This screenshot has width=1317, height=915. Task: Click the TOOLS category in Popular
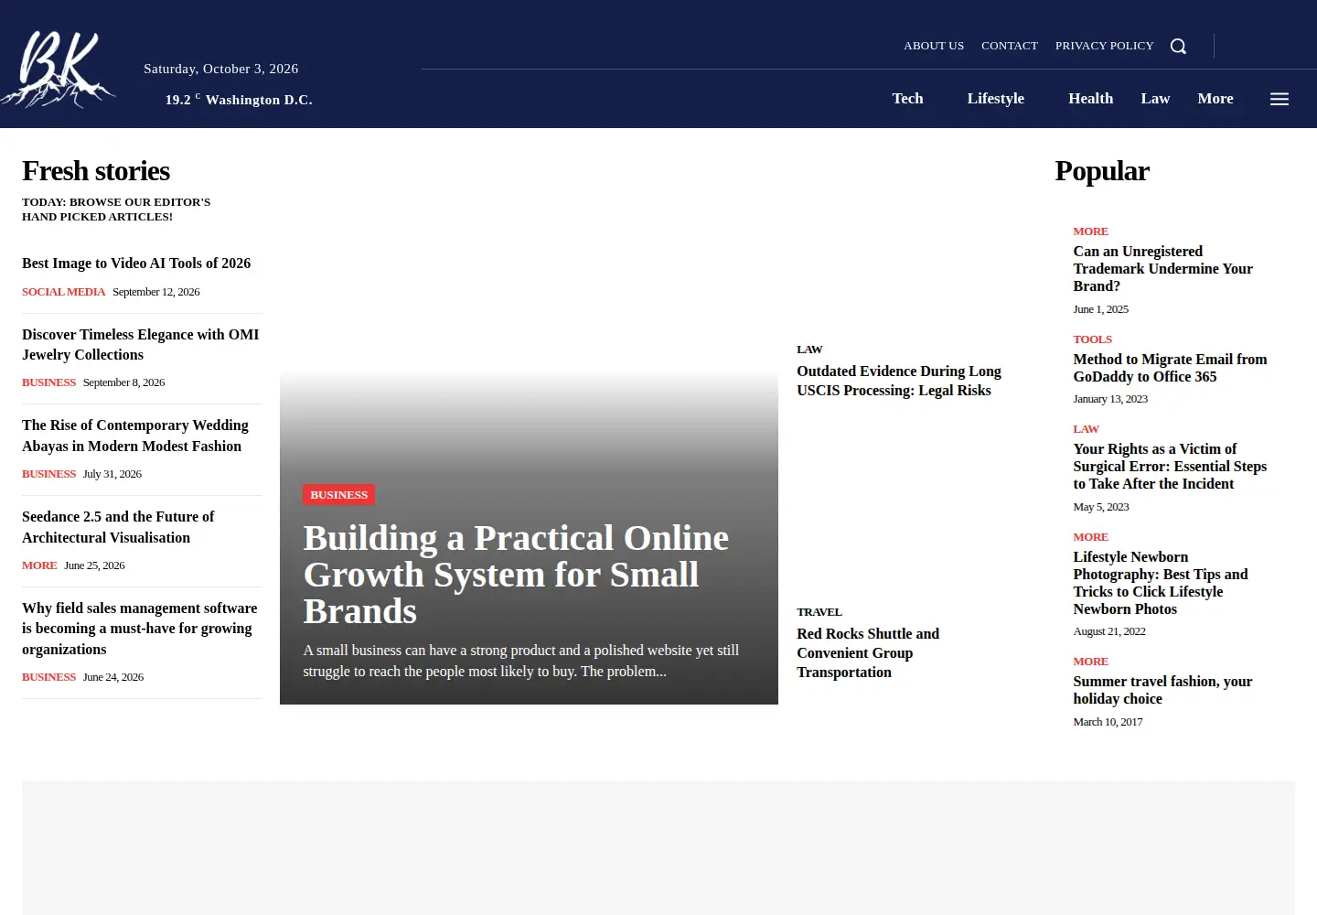pyautogui.click(x=1092, y=339)
